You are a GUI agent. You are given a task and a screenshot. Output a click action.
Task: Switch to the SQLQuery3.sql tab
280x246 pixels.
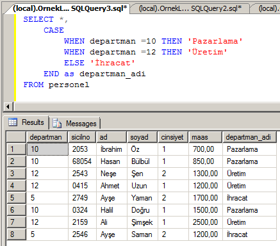(x=70, y=8)
